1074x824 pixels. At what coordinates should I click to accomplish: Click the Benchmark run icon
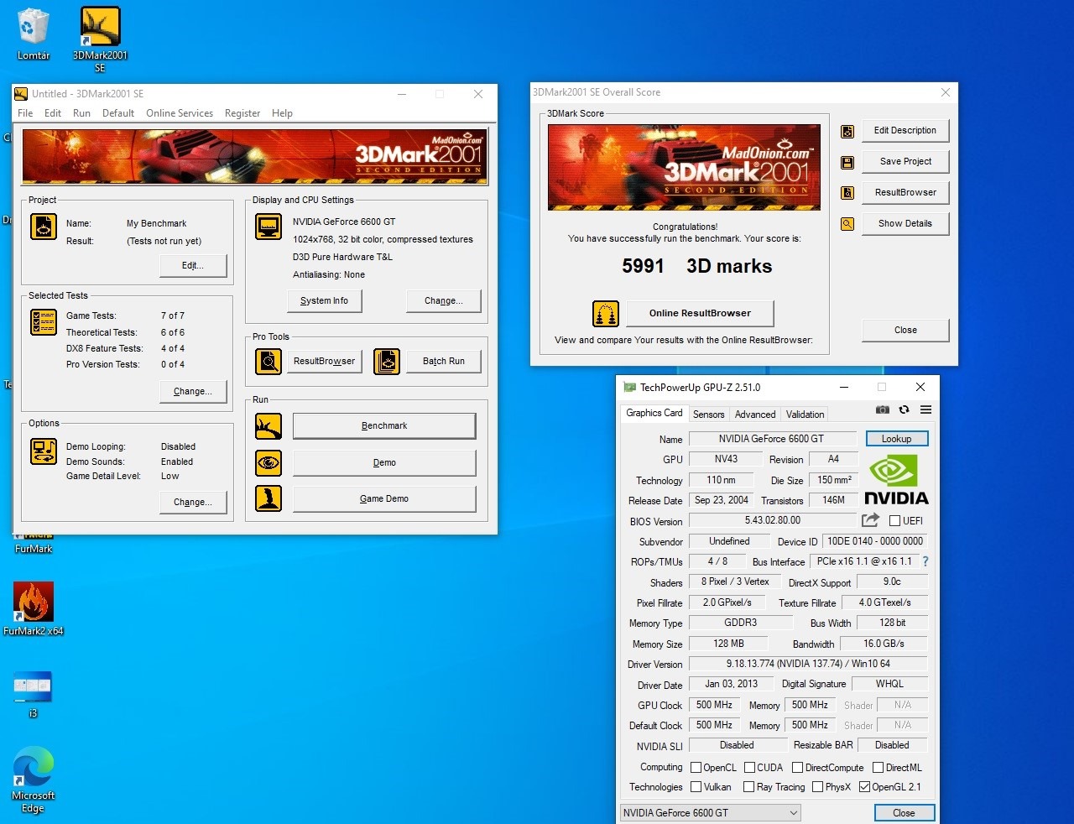268,426
